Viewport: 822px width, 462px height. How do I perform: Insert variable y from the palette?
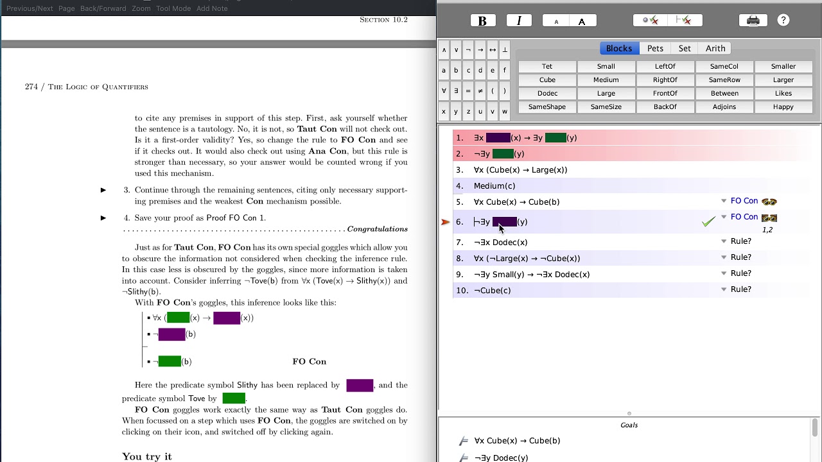[456, 111]
